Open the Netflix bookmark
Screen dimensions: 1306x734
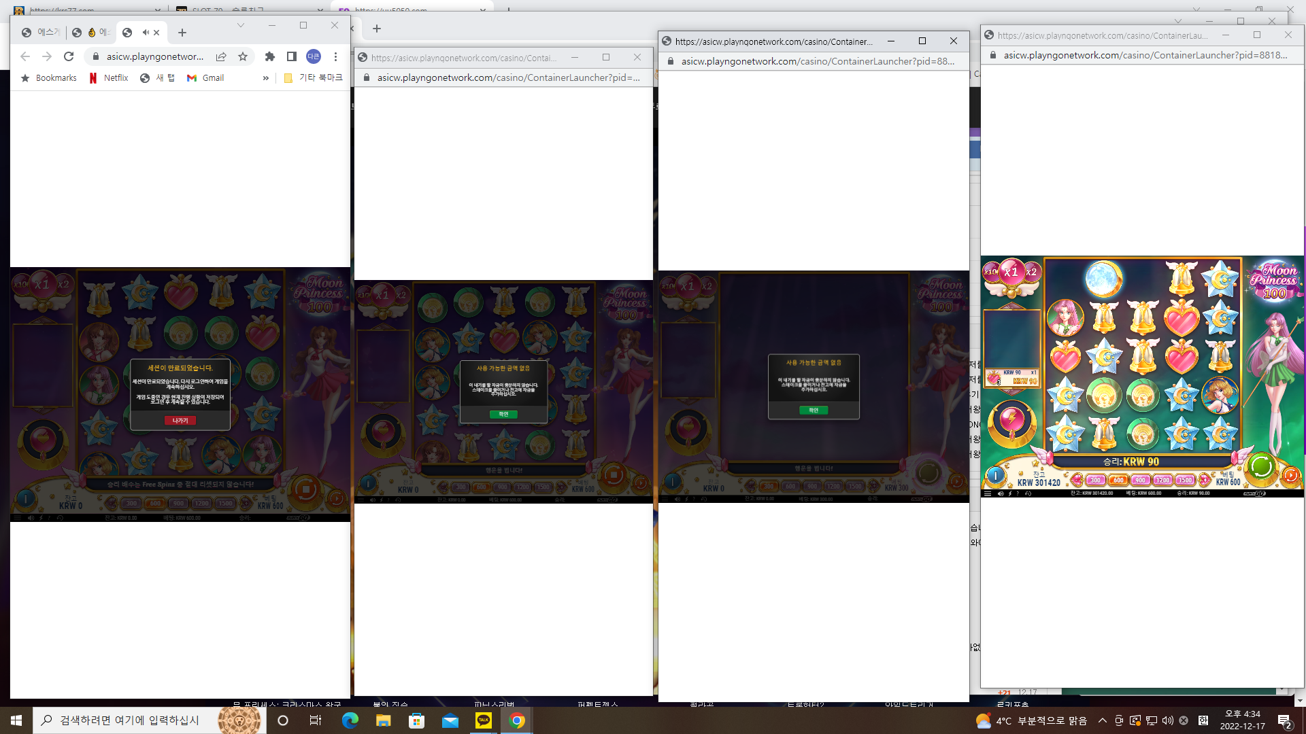pyautogui.click(x=109, y=78)
